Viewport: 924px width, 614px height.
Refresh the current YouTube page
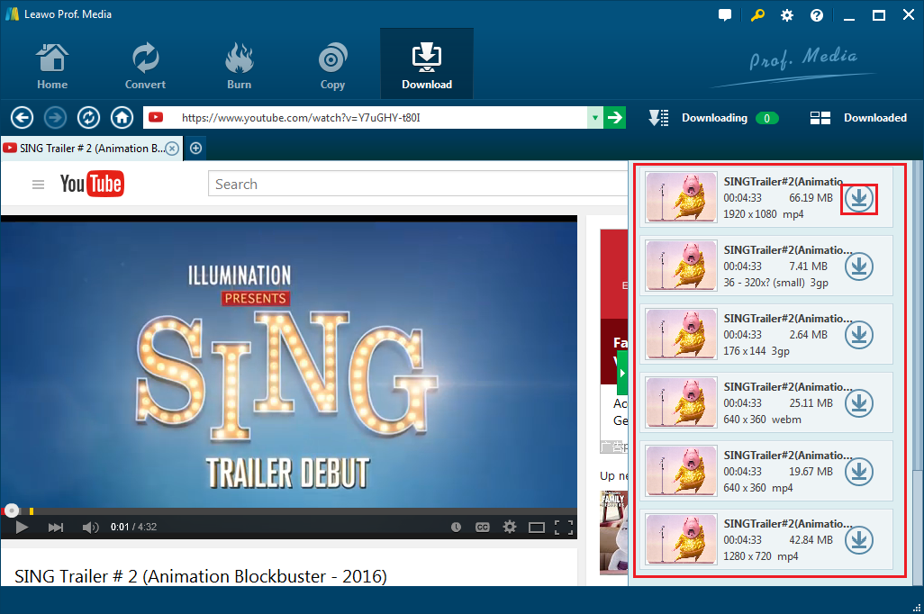pos(88,117)
